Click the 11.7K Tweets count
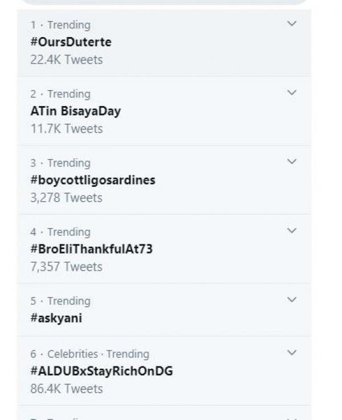The height and width of the screenshot is (420, 342). (x=66, y=129)
